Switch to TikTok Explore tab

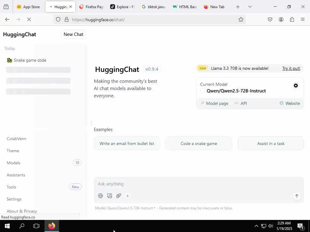point(122,7)
